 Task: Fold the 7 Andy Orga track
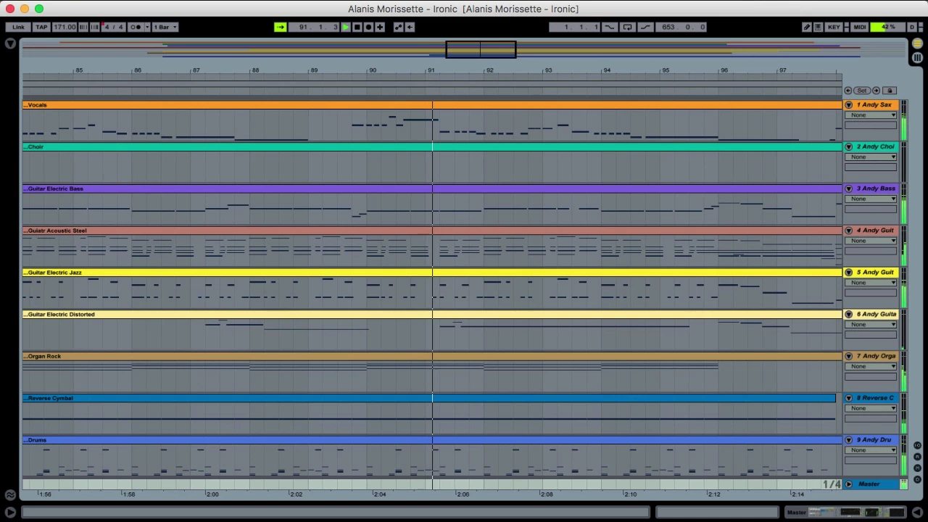848,356
